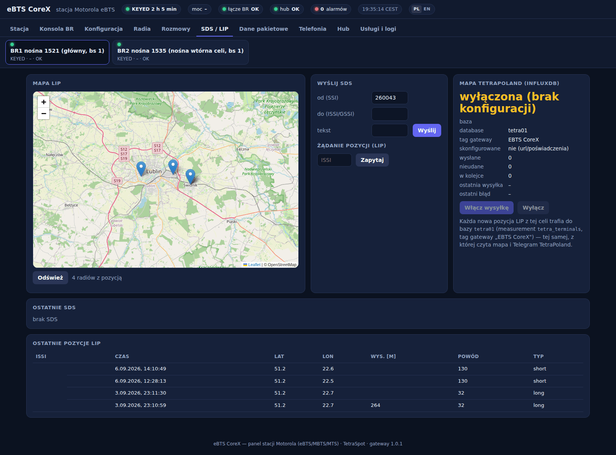
Task: Open the Konsola BR tab
Action: pos(57,29)
